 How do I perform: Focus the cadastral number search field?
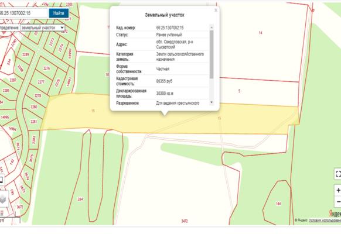pyautogui.click(x=23, y=13)
